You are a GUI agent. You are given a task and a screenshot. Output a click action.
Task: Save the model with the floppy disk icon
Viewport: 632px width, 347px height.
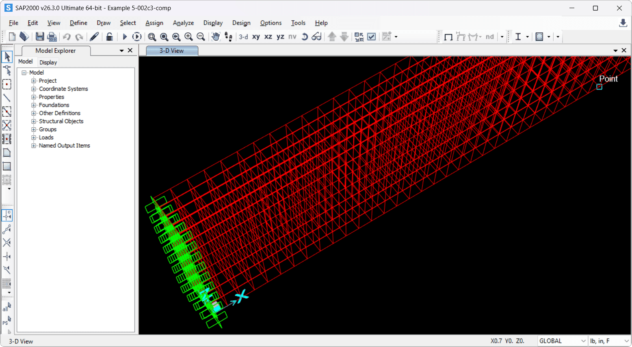pos(40,37)
